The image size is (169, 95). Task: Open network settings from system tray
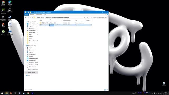point(158,93)
